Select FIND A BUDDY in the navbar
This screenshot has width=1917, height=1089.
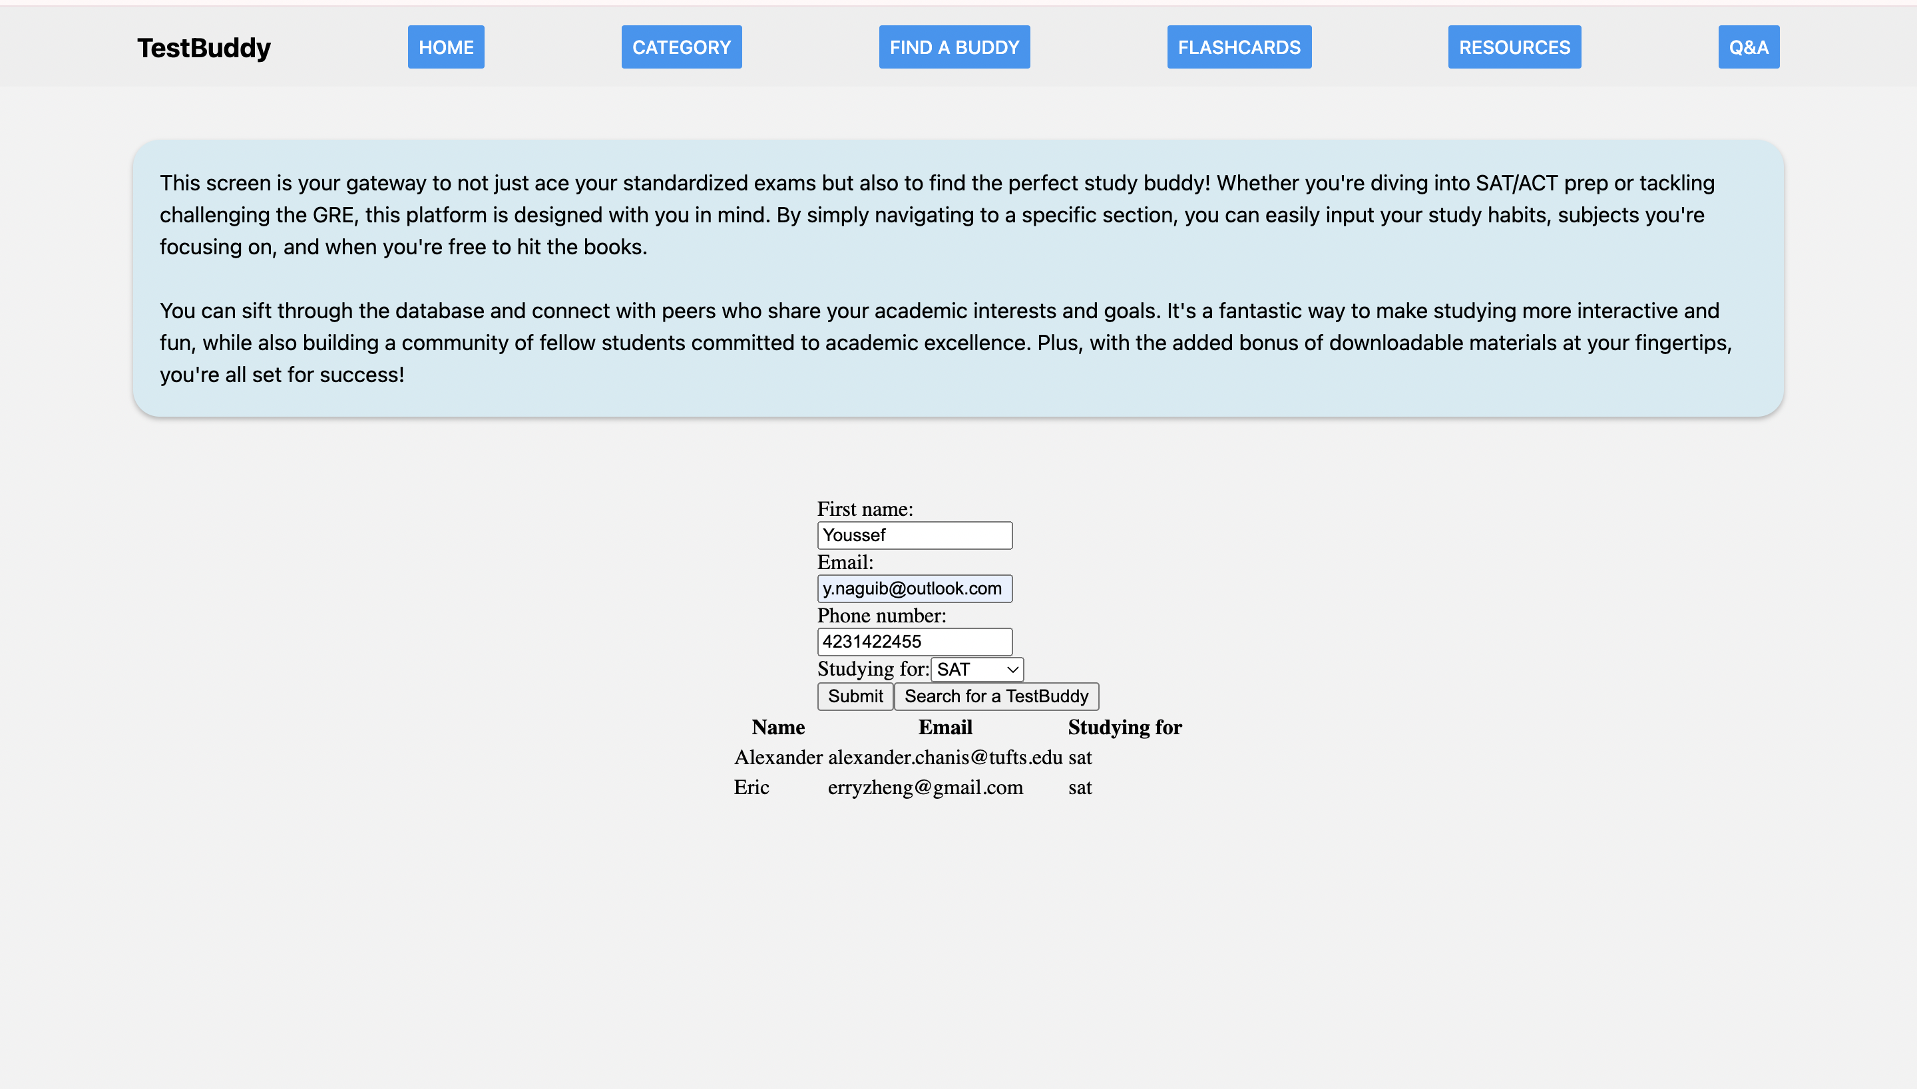pyautogui.click(x=954, y=47)
